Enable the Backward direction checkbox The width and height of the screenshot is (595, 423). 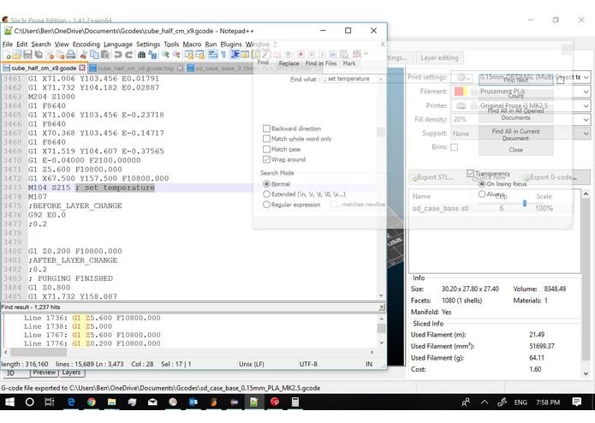coord(266,128)
